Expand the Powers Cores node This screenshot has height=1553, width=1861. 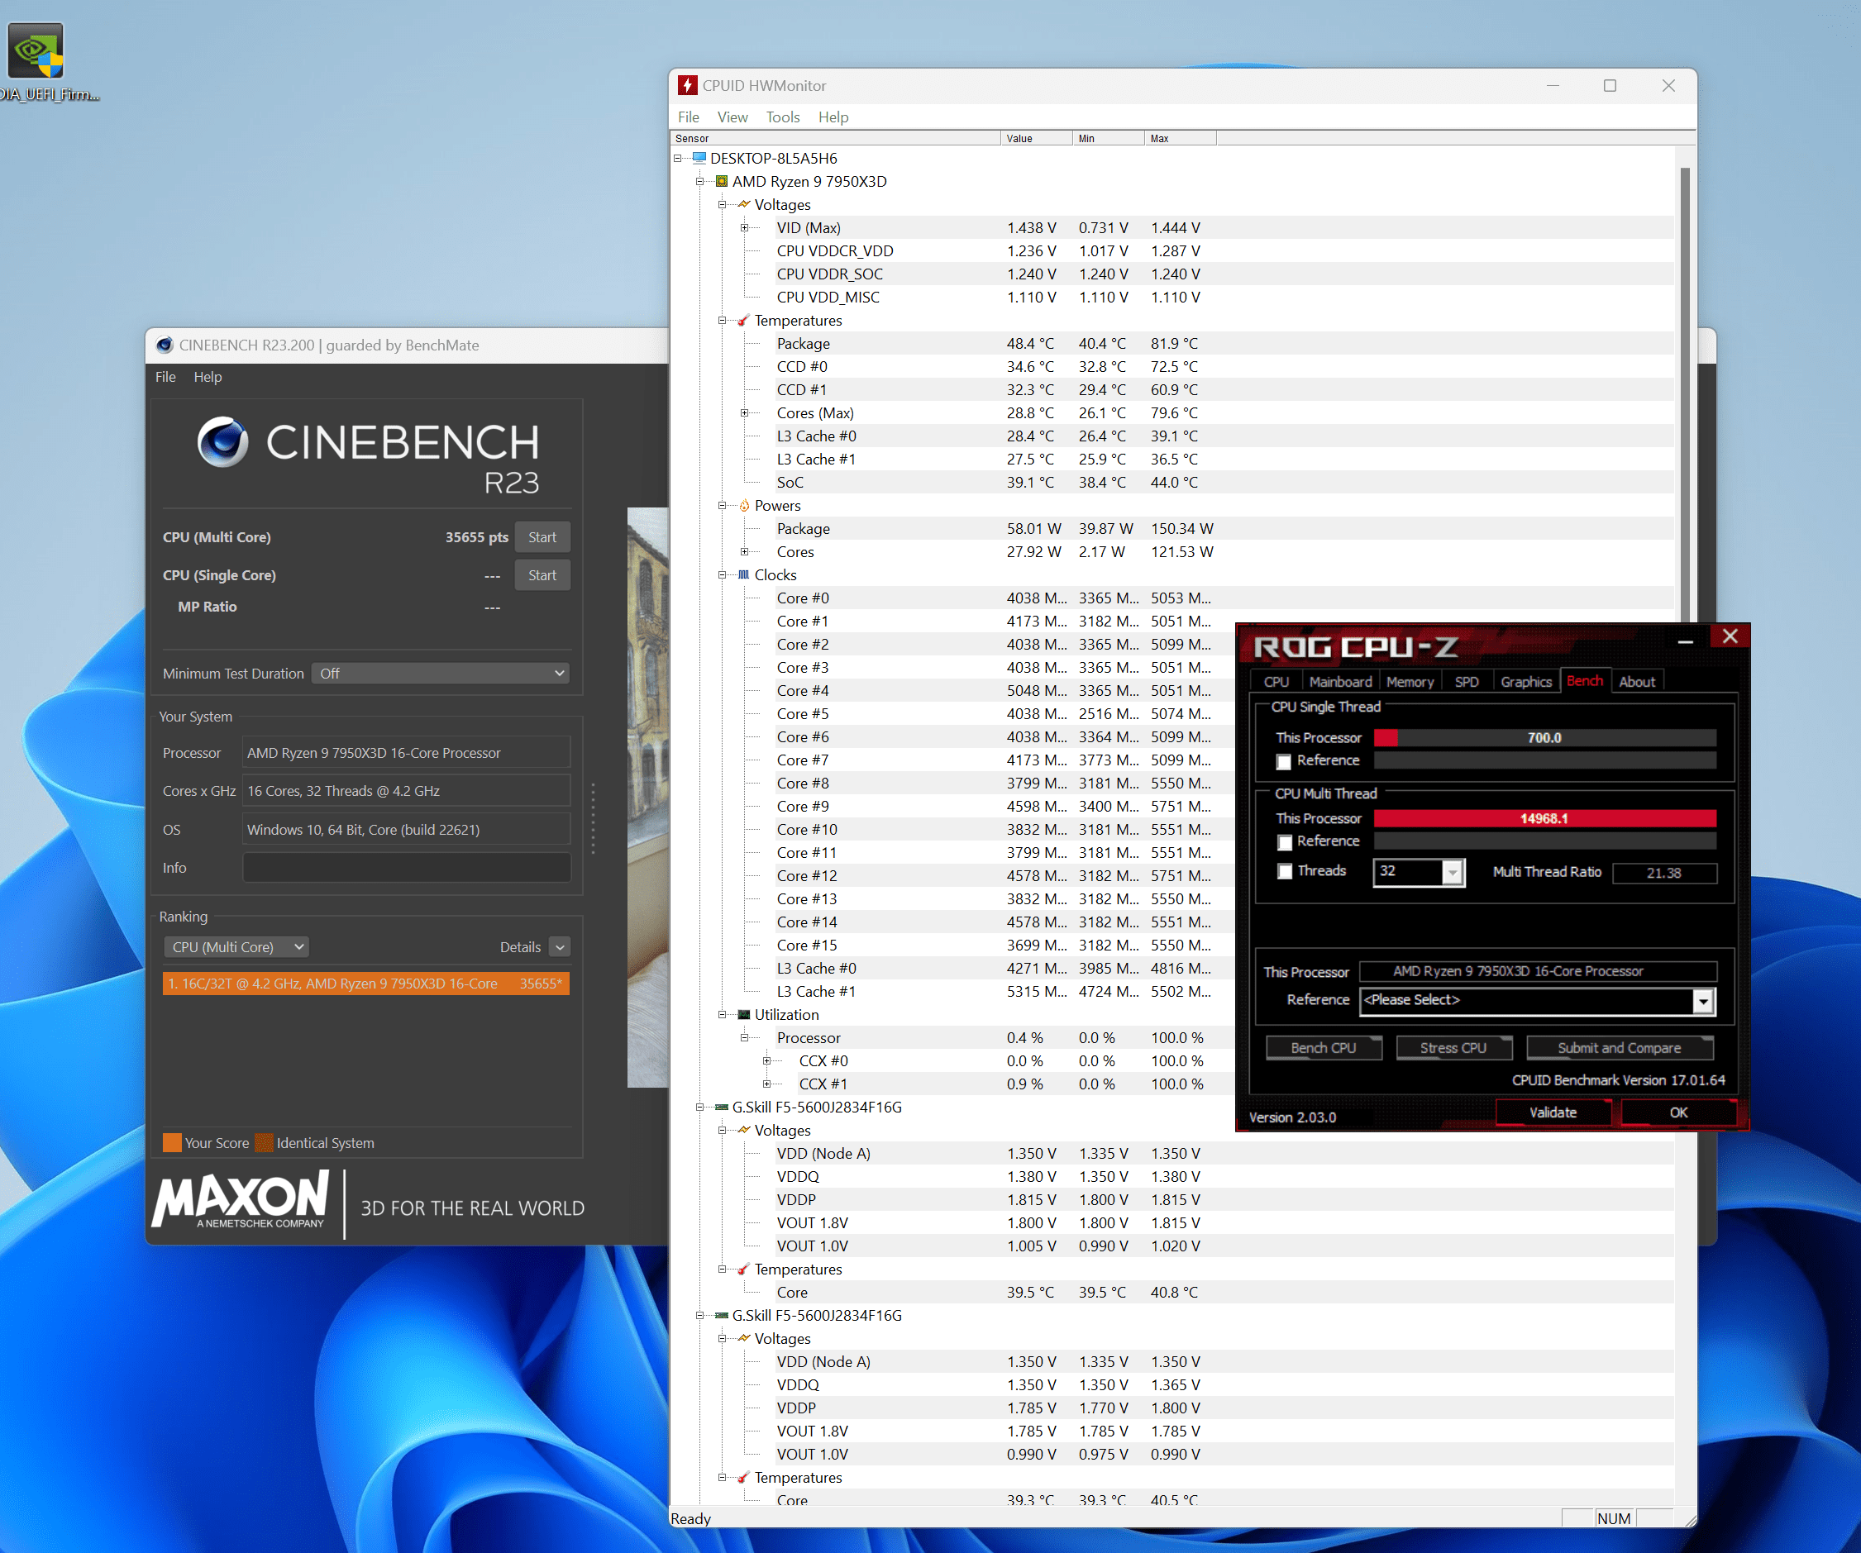pos(744,552)
